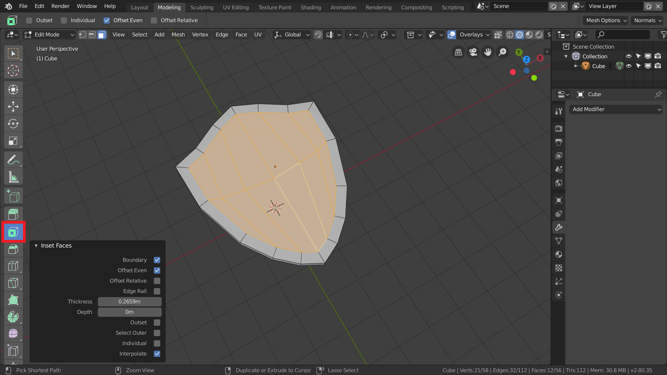The image size is (667, 375).
Task: Select the Annotate pencil tool
Action: (x=13, y=160)
